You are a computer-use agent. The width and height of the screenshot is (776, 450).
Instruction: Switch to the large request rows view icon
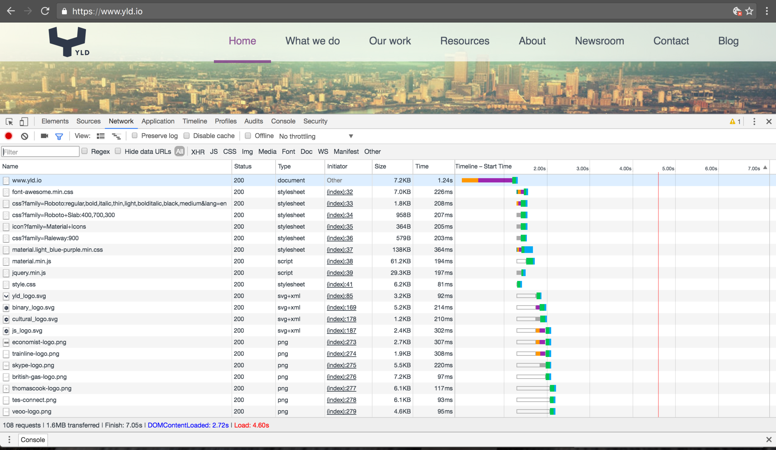click(x=101, y=136)
